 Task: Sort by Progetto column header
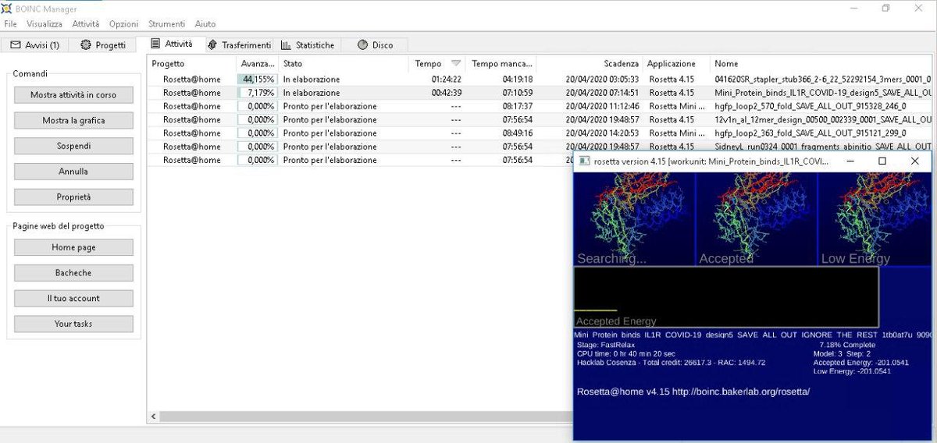(x=191, y=64)
